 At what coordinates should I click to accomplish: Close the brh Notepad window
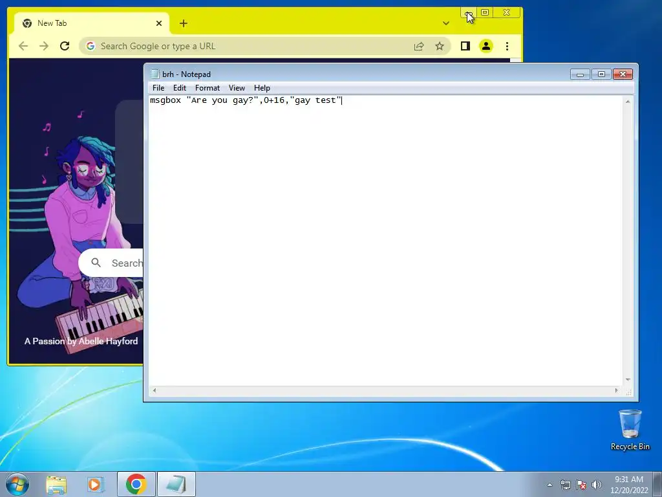pos(623,74)
